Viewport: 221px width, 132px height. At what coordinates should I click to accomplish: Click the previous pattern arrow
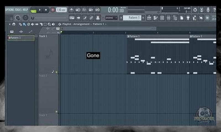click(x=121, y=18)
